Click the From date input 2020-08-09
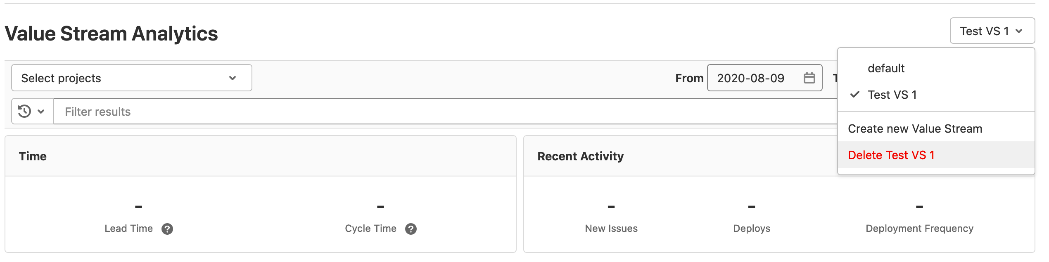This screenshot has width=1049, height=262. tap(750, 78)
